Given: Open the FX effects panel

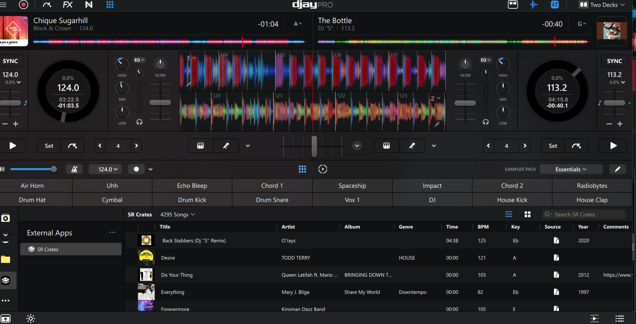Looking at the screenshot, I should (68, 5).
